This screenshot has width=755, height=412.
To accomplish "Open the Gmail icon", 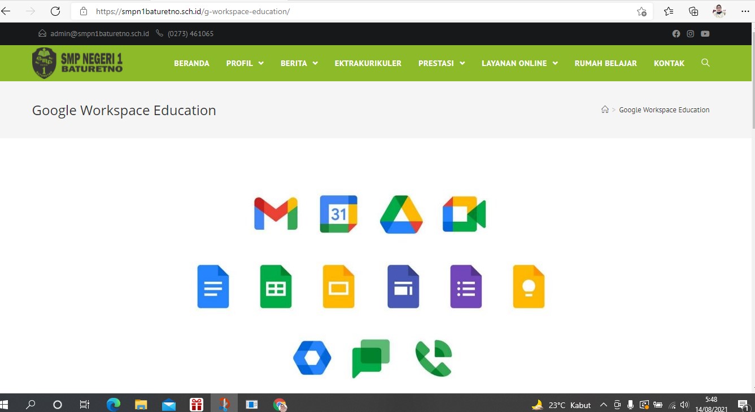I will pos(276,214).
